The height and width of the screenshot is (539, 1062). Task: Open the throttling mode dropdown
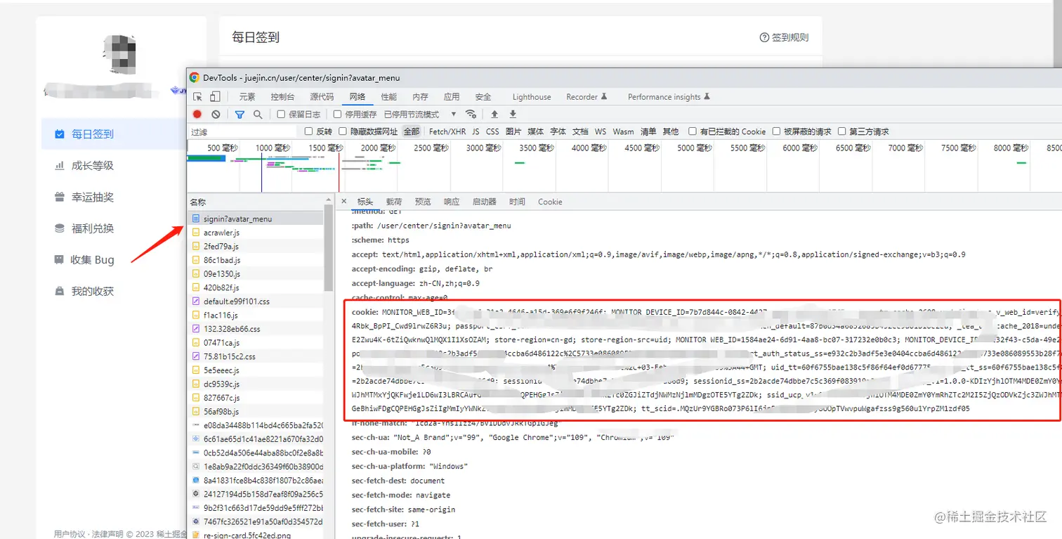pyautogui.click(x=420, y=115)
